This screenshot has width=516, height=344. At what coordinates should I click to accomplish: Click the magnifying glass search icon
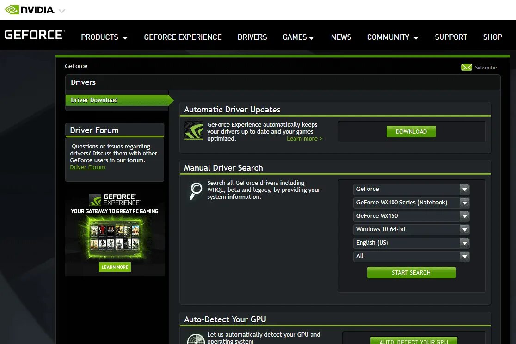pyautogui.click(x=196, y=191)
